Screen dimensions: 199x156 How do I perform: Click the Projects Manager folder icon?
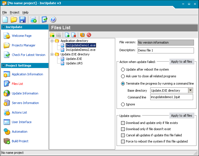(x=7, y=45)
